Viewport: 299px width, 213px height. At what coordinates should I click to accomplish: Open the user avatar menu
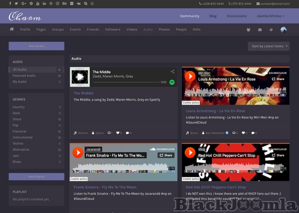point(284,30)
